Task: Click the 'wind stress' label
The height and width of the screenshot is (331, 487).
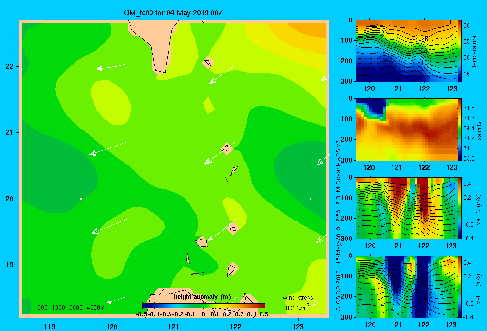Action: (298, 298)
